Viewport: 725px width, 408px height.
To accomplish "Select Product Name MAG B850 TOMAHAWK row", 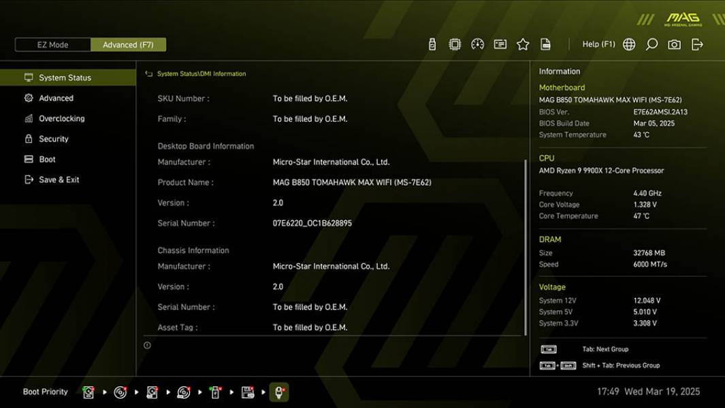I will 333,182.
